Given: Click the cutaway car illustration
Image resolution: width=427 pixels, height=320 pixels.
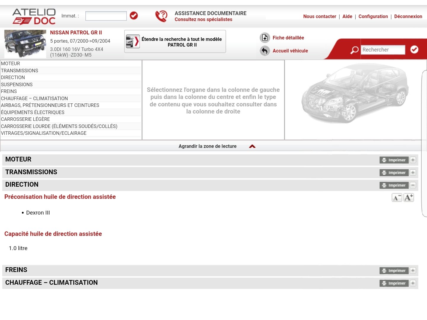Looking at the screenshot, I should [x=355, y=93].
